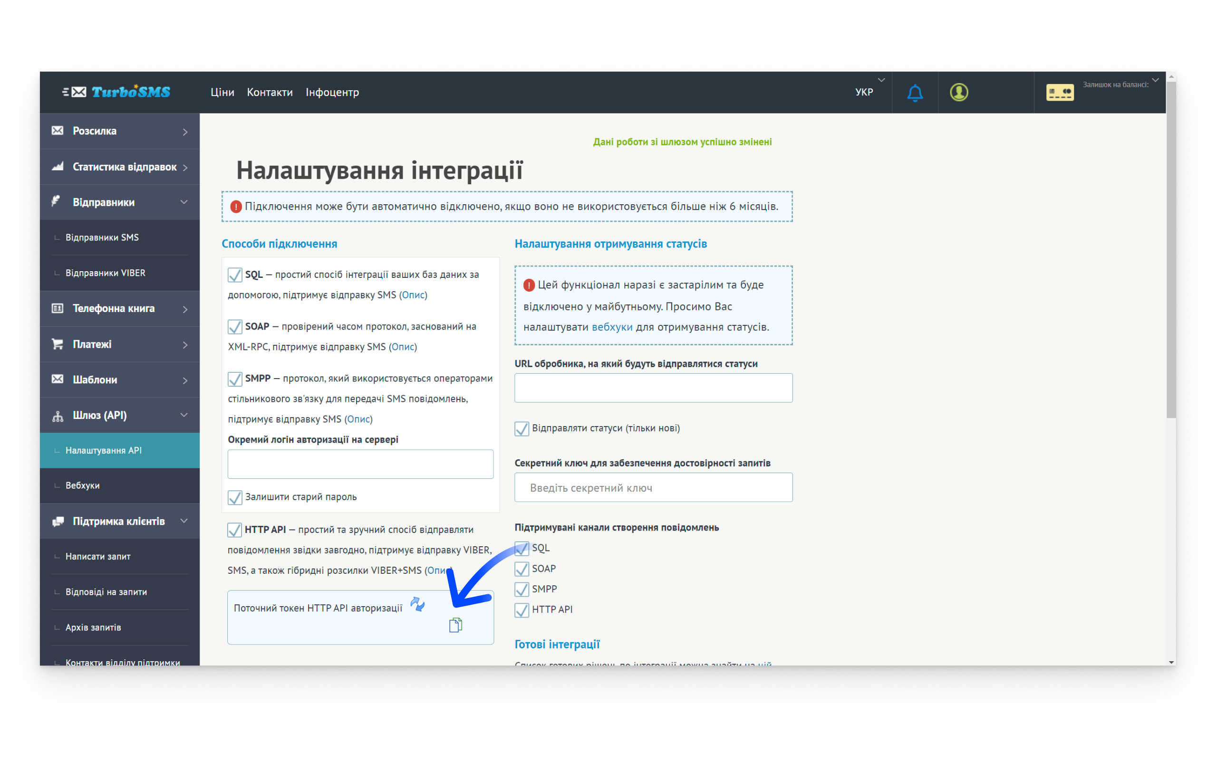This screenshot has height=760, width=1217.
Task: Uncheck the SOAP connection method
Action: tap(235, 326)
